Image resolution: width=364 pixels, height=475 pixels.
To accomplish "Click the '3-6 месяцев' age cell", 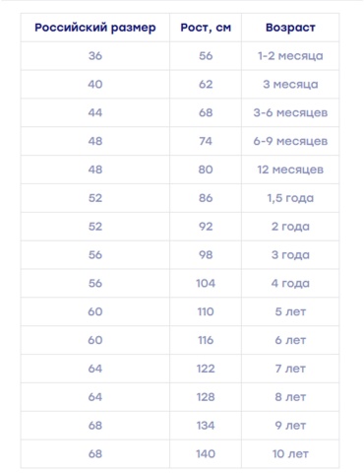I will [290, 112].
